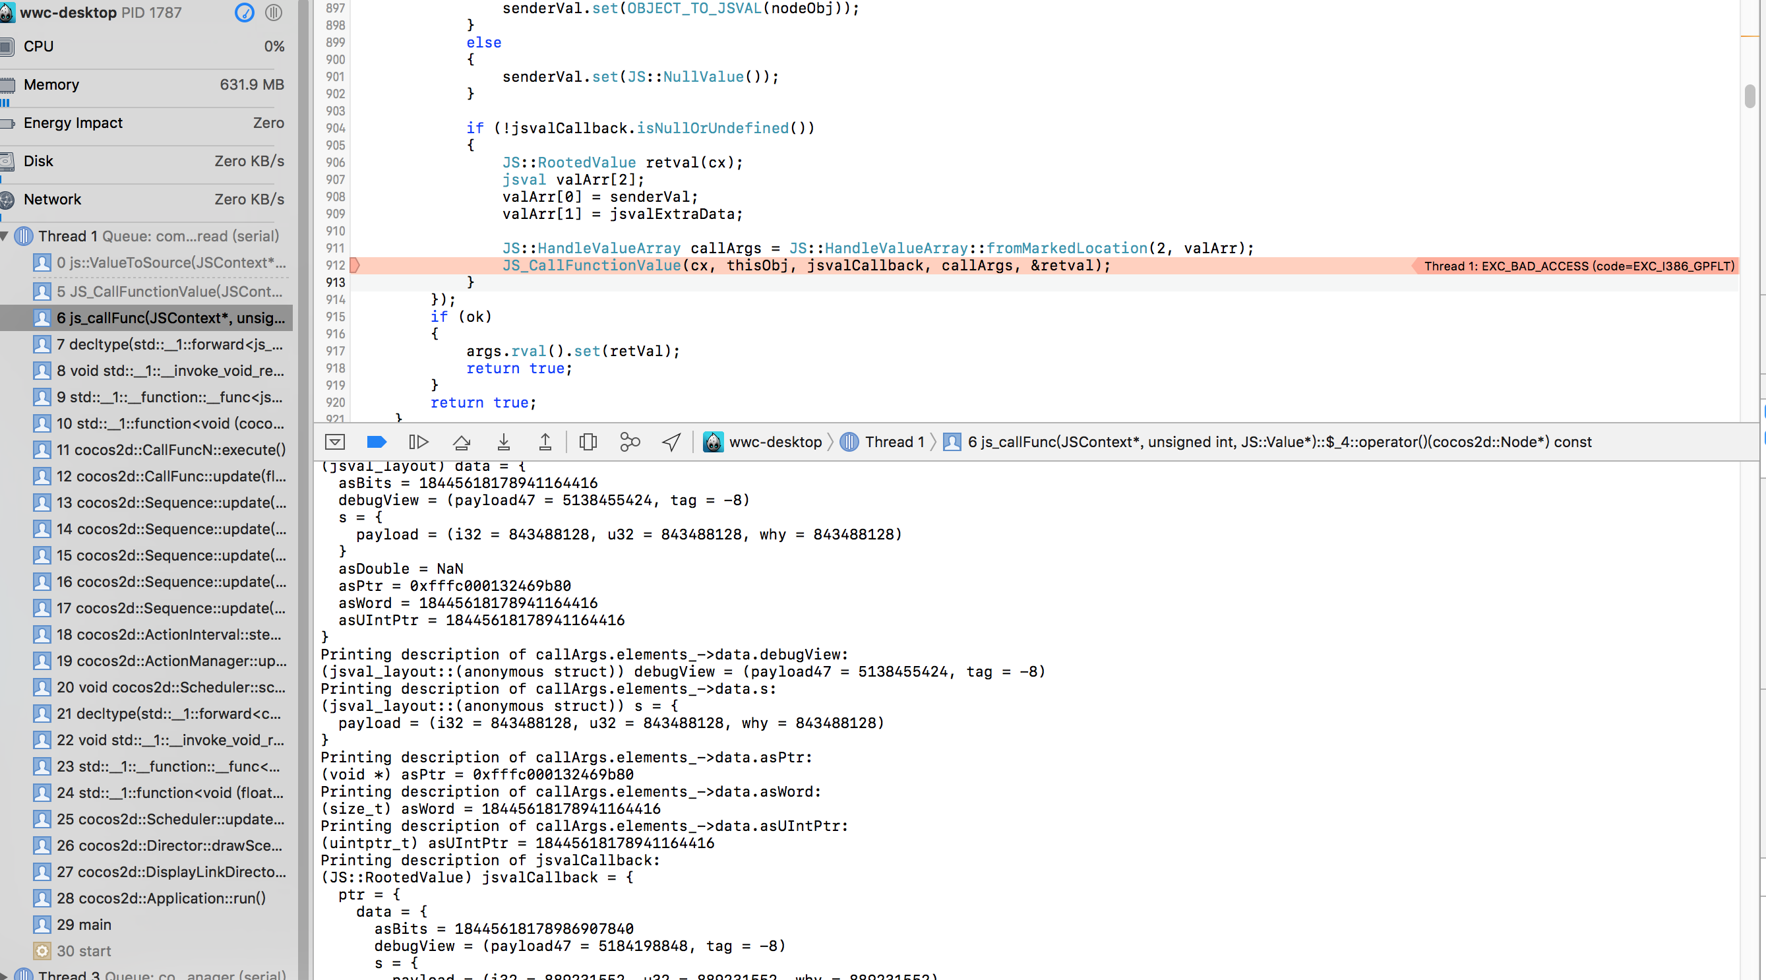This screenshot has width=1766, height=980.
Task: Click Simulate Location arrow icon
Action: 671,443
